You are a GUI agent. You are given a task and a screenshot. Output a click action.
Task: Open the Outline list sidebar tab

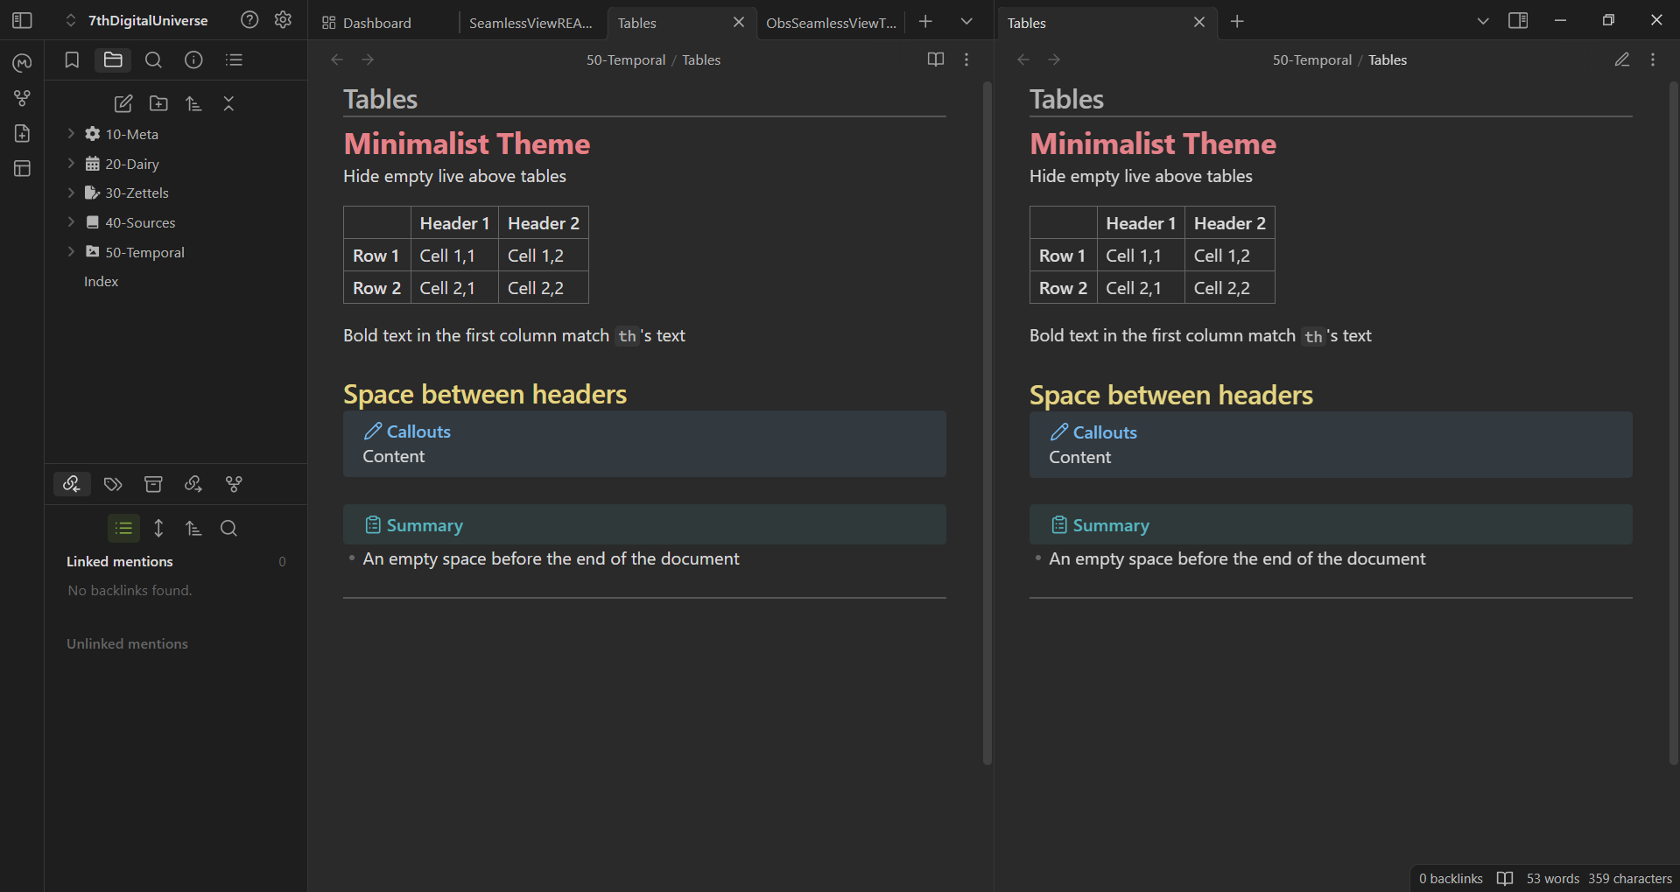pos(234,60)
